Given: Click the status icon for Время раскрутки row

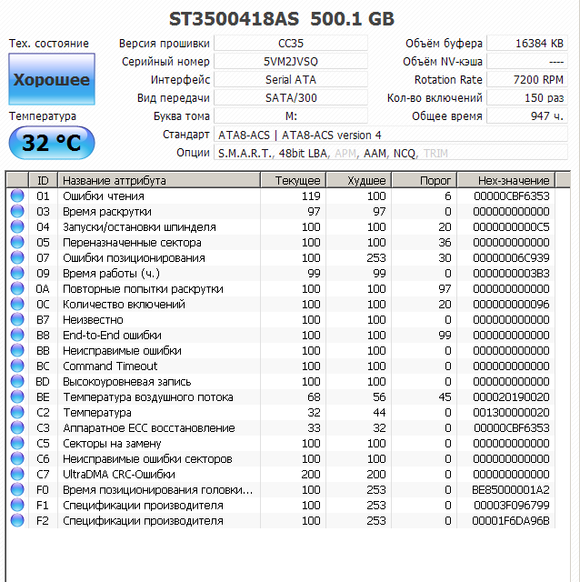Looking at the screenshot, I should (x=17, y=211).
